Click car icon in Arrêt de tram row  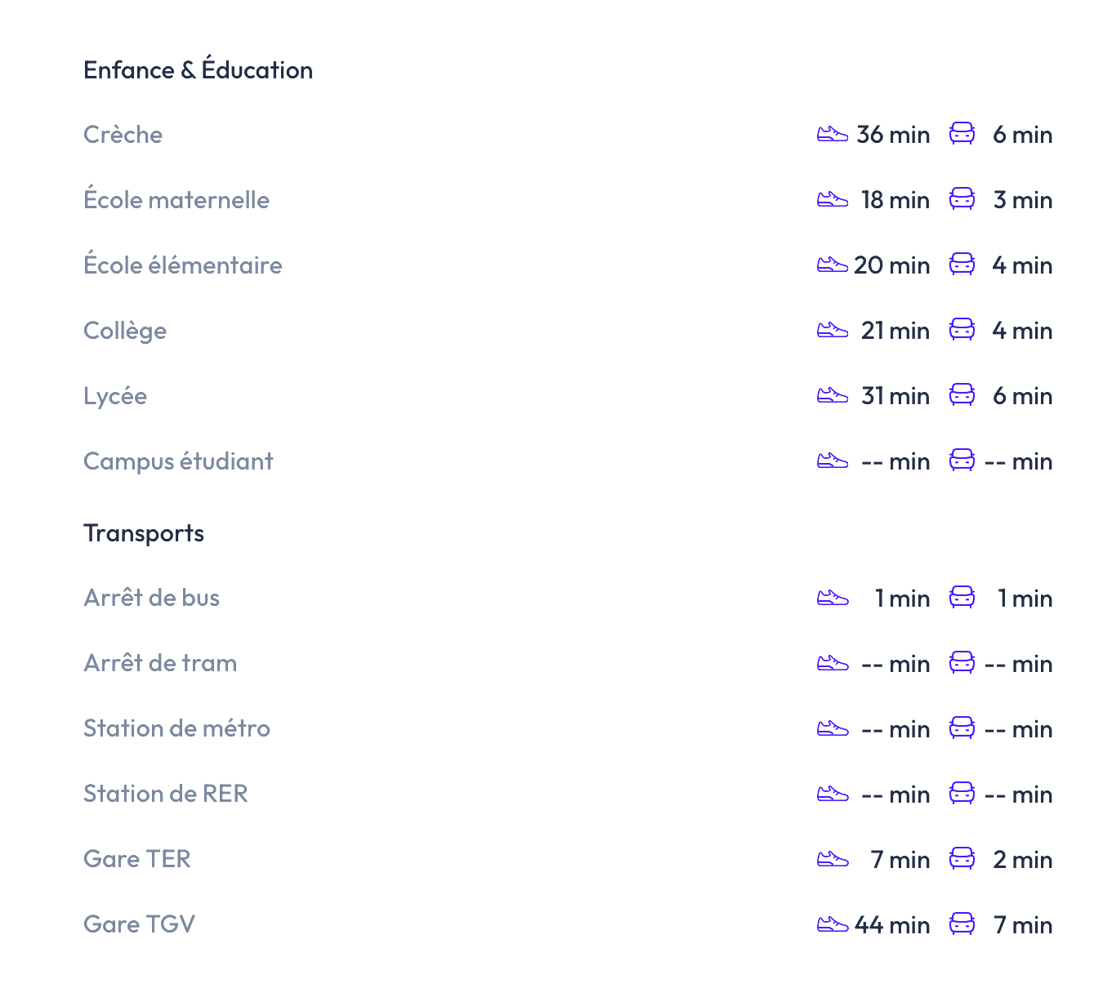click(x=962, y=663)
